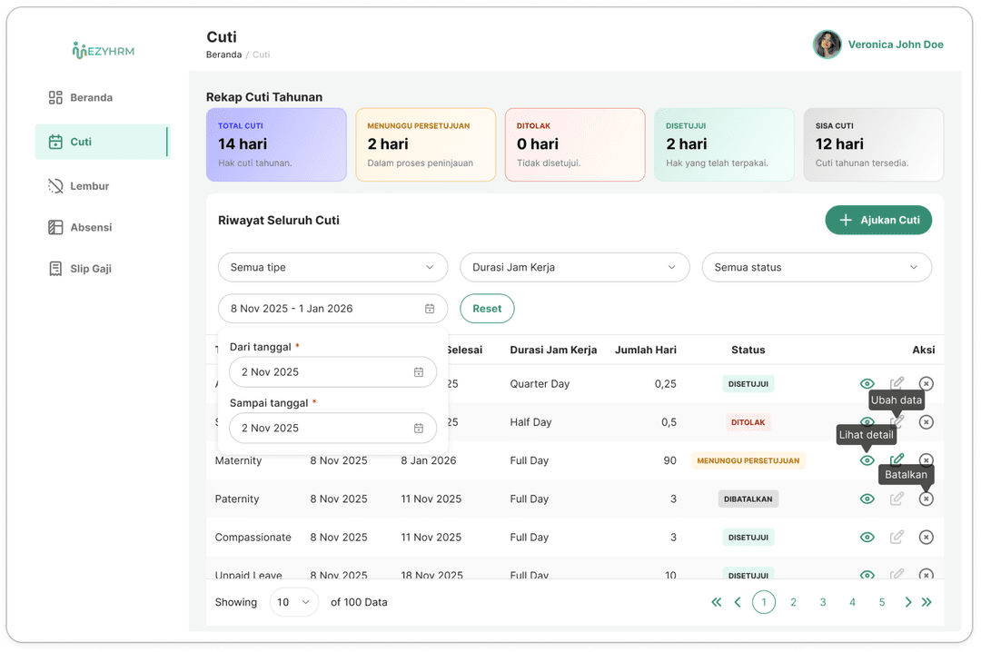Viewport: 981px width, 652px height.
Task: Click the Batalkan icon on the Paternity row
Action: tap(926, 499)
